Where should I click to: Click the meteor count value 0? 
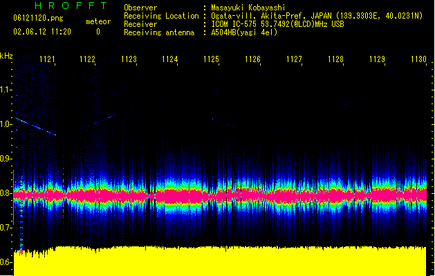[x=98, y=32]
